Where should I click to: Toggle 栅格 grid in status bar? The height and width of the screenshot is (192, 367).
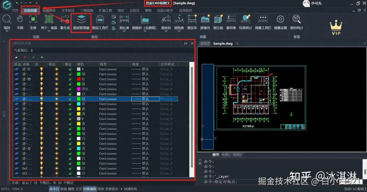[x=71, y=189]
